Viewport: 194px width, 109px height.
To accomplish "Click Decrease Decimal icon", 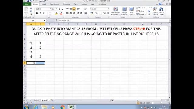I will pos(108,13).
